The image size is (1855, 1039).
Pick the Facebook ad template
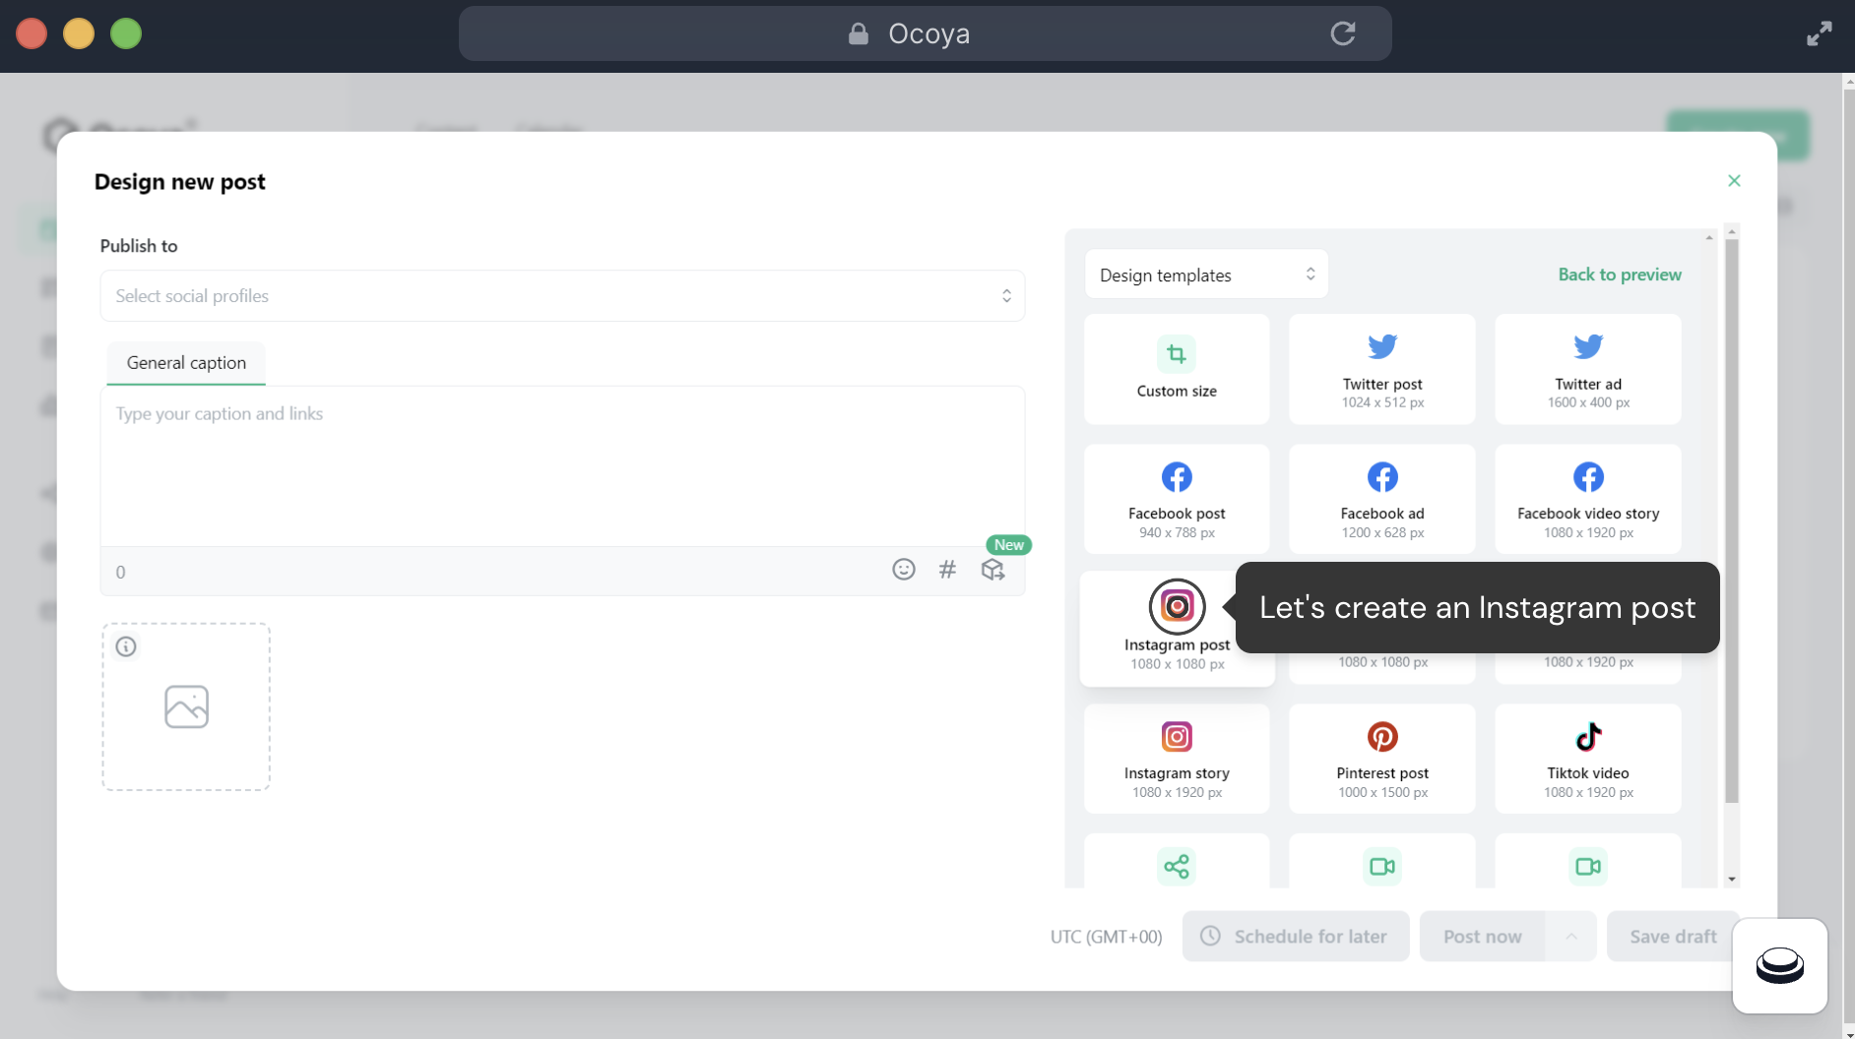(1381, 499)
